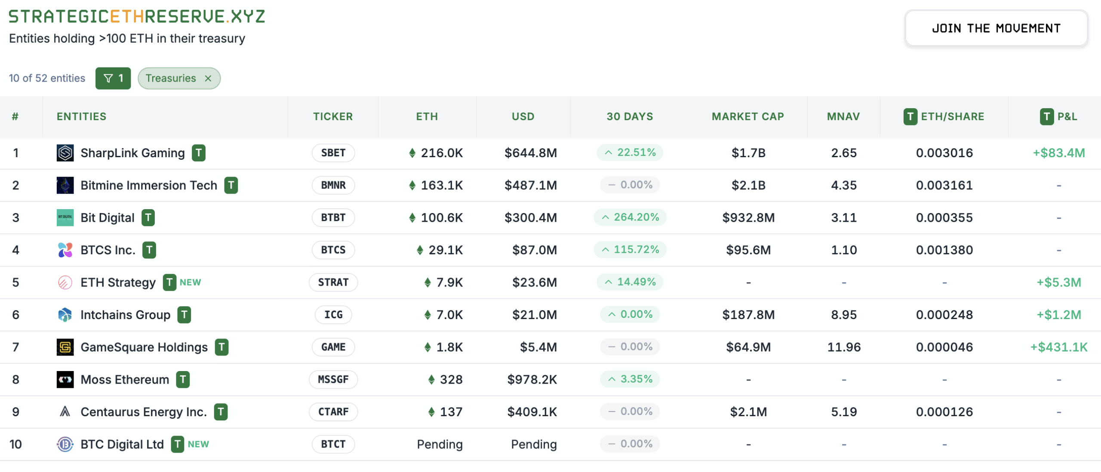Sort table by USD column header
Image resolution: width=1101 pixels, height=472 pixels.
(523, 116)
